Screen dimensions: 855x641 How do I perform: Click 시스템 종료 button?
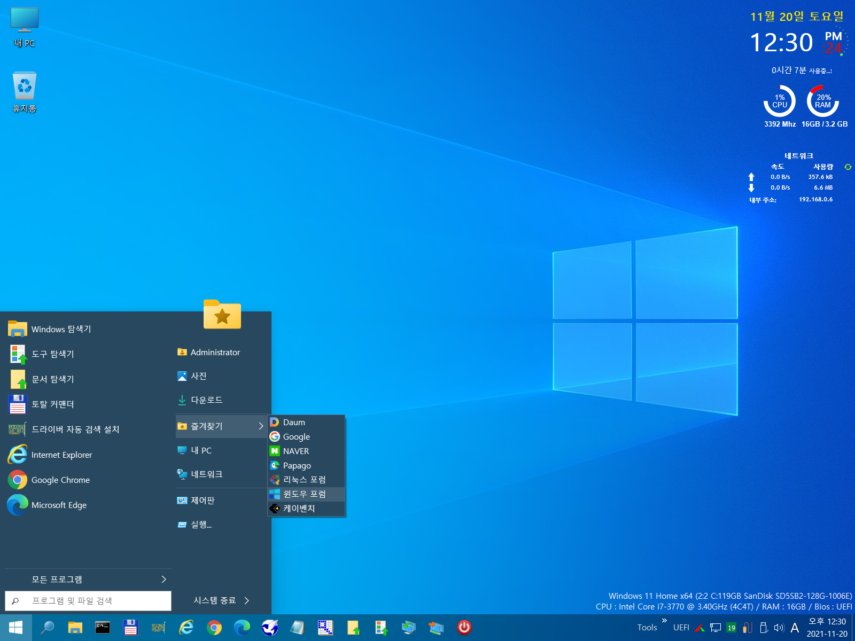click(214, 600)
